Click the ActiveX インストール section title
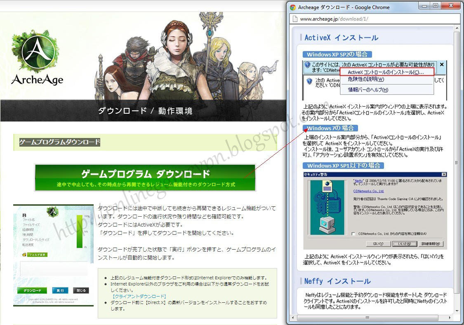The image size is (464, 325). (342, 37)
